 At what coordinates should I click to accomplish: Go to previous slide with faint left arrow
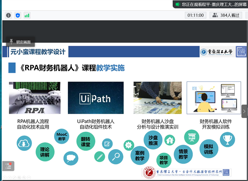[5, 178]
